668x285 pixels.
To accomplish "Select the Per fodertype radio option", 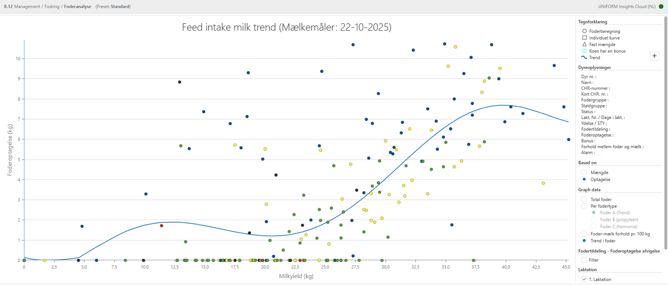I will click(584, 206).
